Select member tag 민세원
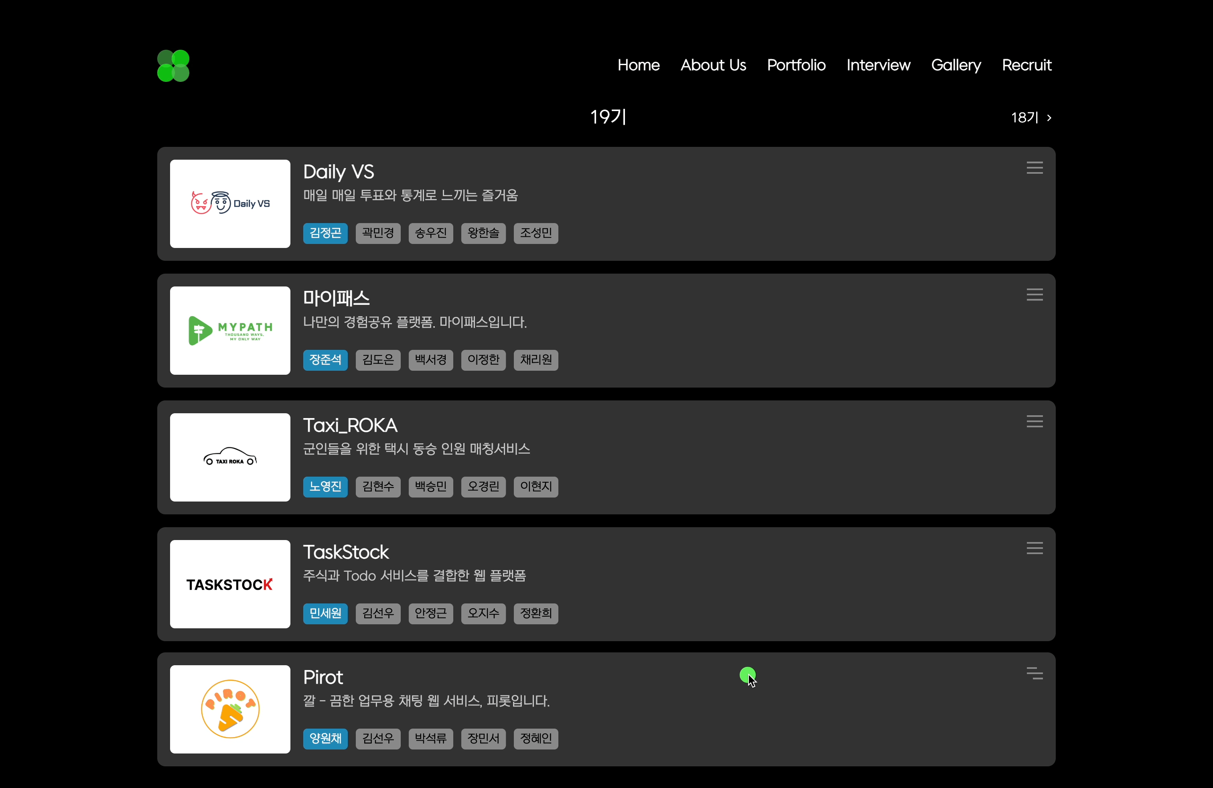The width and height of the screenshot is (1213, 788). click(x=326, y=614)
